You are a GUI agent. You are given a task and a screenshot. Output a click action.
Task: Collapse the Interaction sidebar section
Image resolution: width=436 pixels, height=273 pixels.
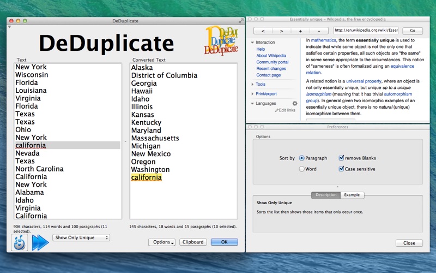(252, 43)
